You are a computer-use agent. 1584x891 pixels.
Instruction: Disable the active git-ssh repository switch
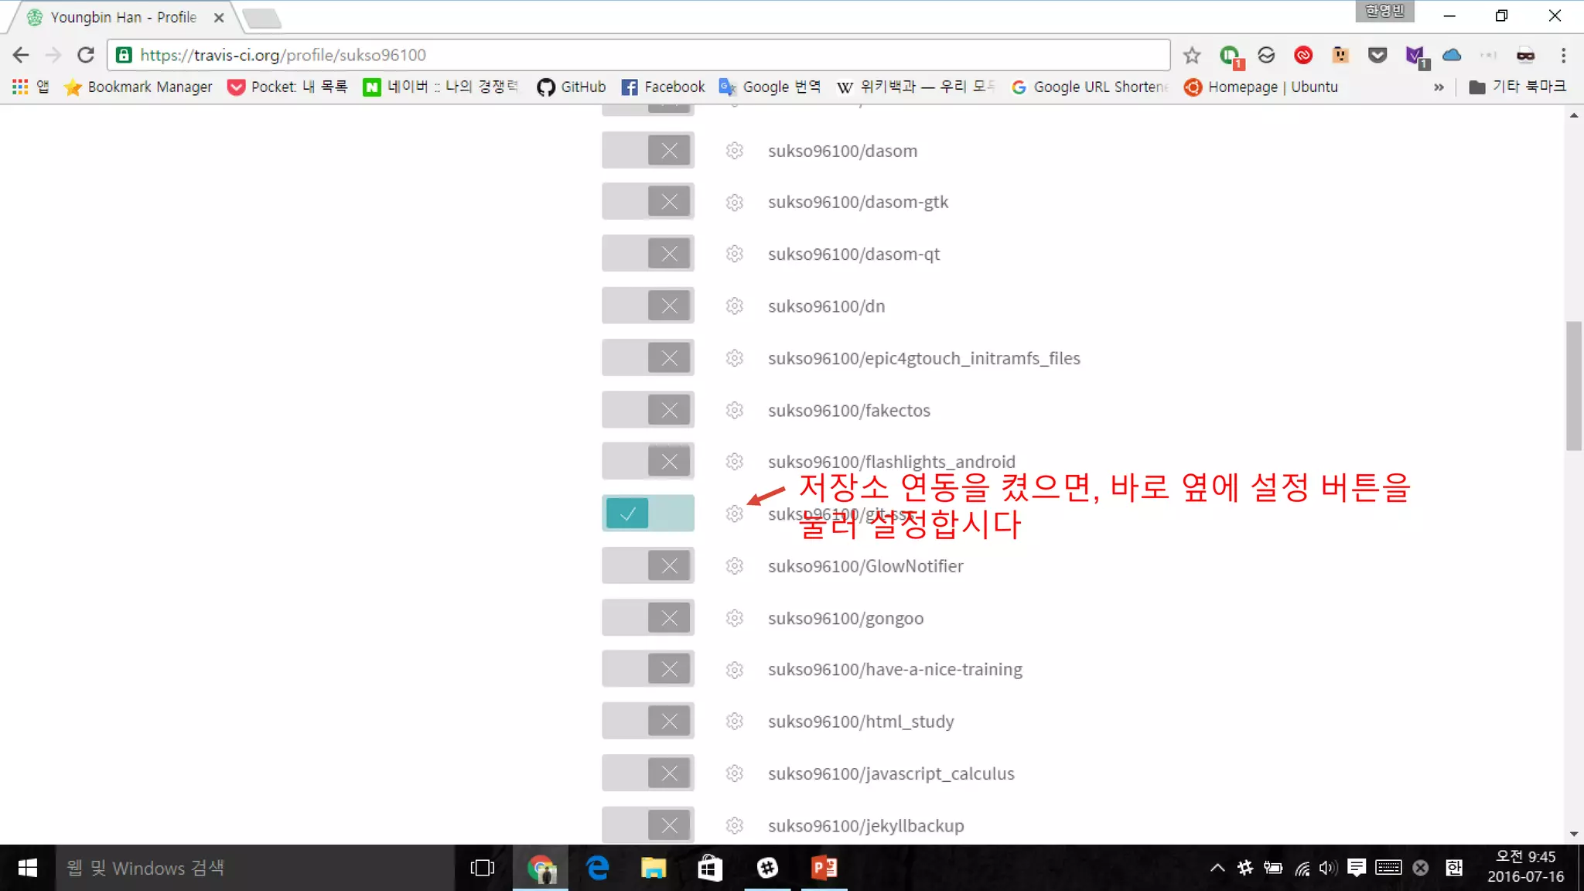click(x=648, y=514)
